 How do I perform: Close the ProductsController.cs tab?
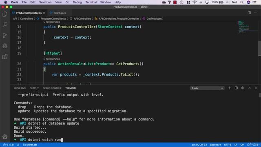pos(44,13)
